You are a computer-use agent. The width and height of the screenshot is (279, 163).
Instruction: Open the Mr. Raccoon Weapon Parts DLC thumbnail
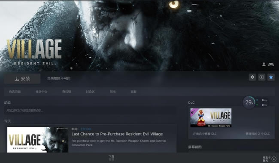[211, 118]
